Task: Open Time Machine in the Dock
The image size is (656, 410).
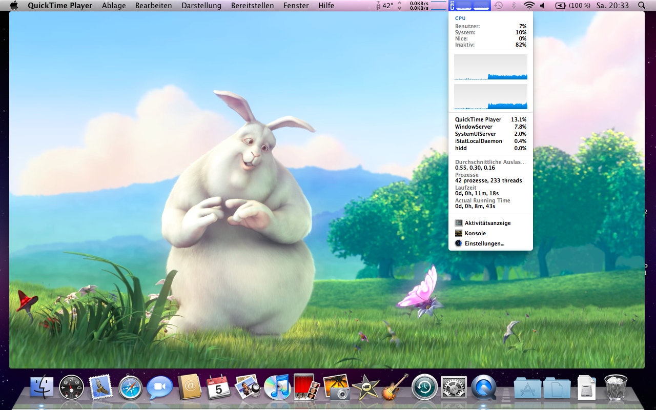Action: click(x=424, y=387)
